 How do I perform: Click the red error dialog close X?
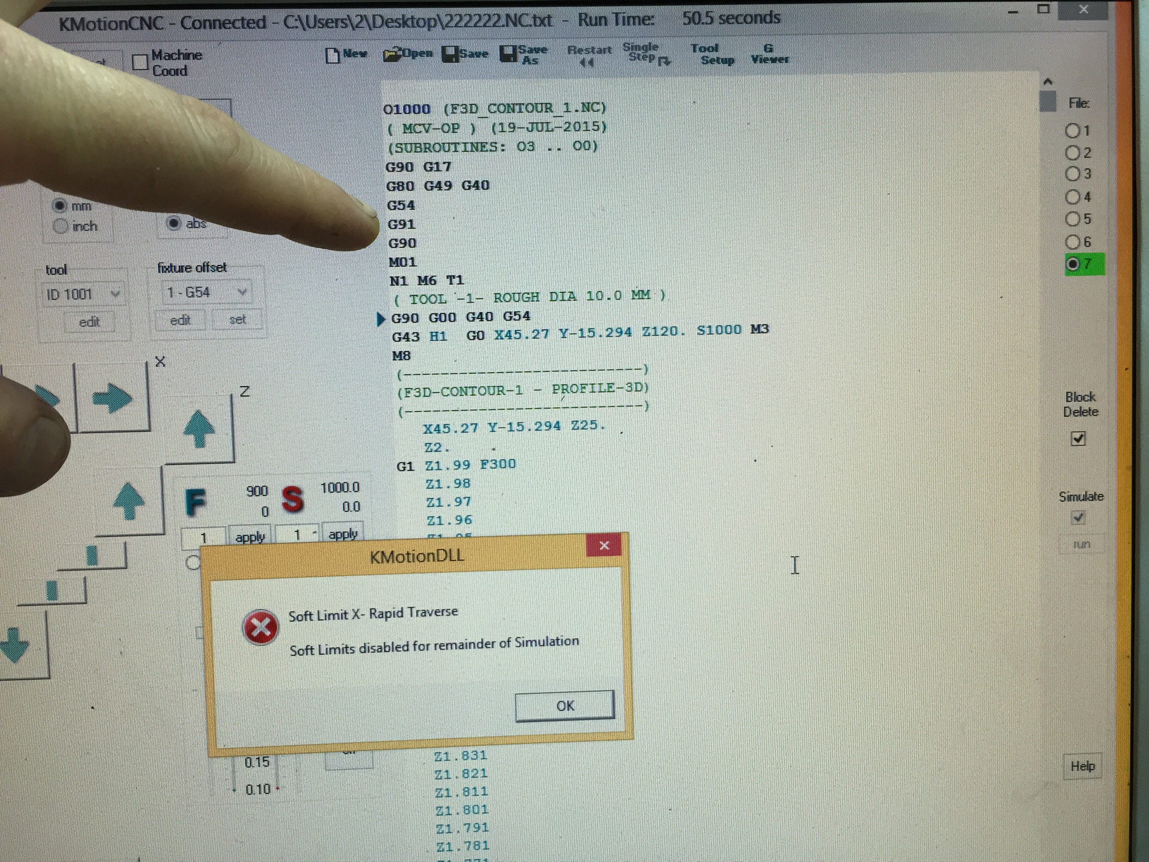604,545
